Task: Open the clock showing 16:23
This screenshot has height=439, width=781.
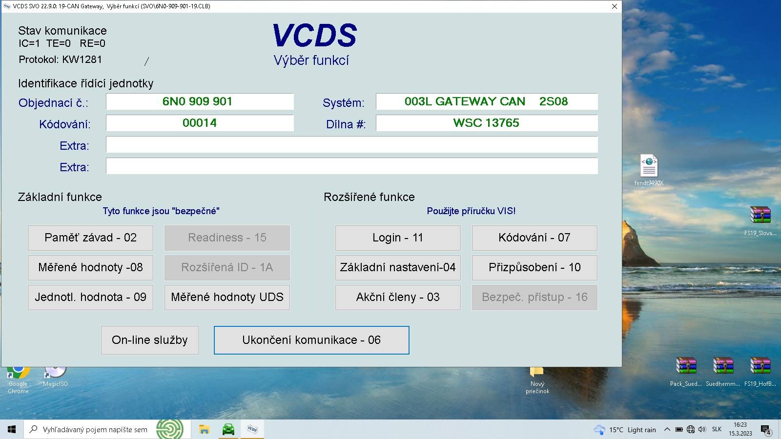Action: point(740,429)
